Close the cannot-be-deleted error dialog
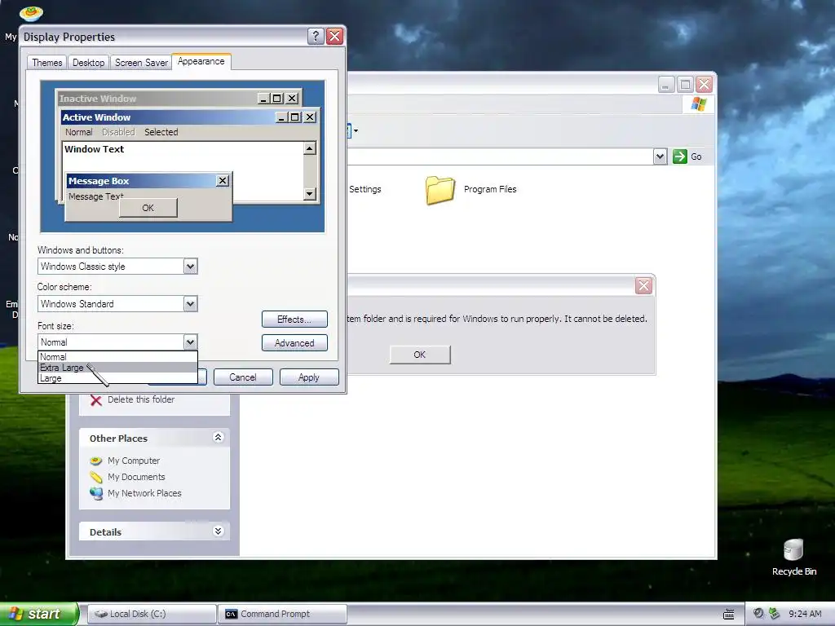 coord(643,286)
